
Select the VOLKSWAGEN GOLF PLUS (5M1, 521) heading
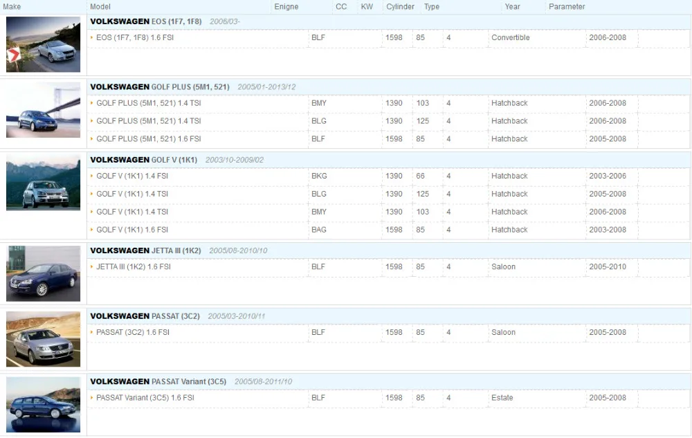coord(160,87)
